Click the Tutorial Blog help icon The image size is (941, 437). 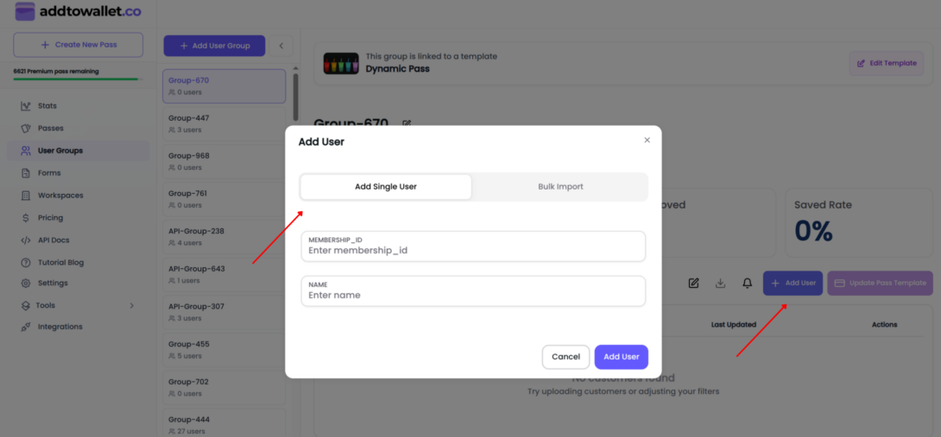coord(25,263)
